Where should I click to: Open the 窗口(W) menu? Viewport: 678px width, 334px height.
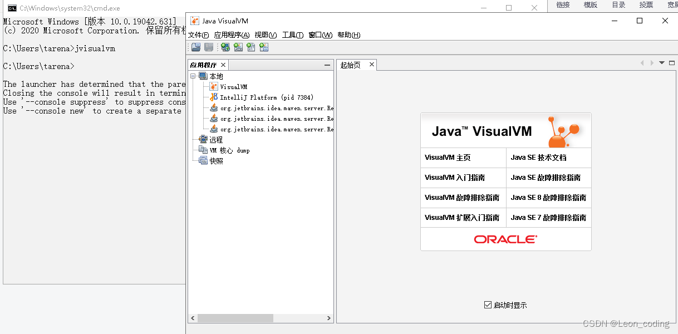click(320, 35)
